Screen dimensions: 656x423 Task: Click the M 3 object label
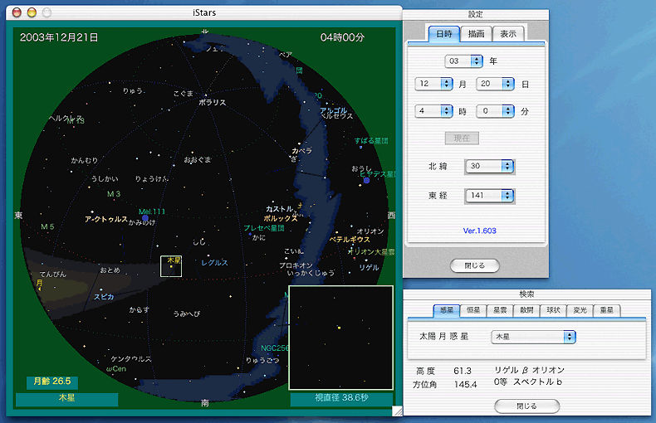pyautogui.click(x=114, y=194)
